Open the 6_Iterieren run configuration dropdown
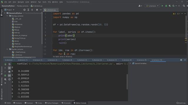This screenshot has height=105, width=188. pos(152,6)
